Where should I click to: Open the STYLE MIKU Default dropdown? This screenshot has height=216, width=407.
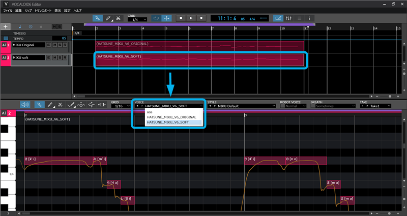coord(242,106)
